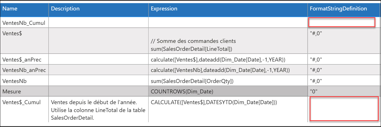Click the empty Expression cell of VentesNb_Cumul
381x127 pixels.
[x=228, y=23]
